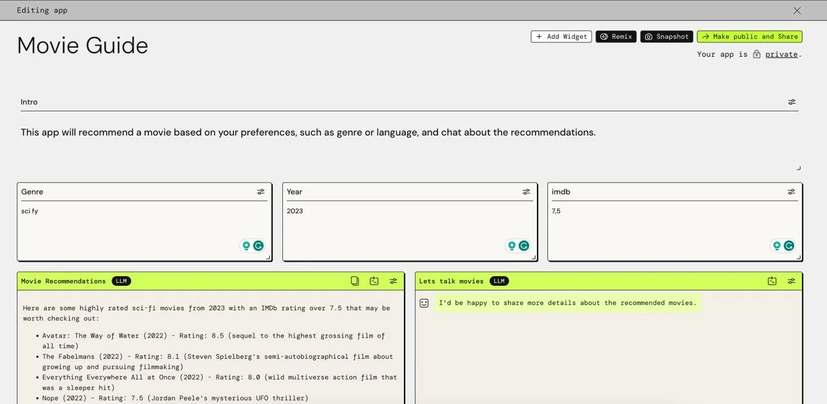
Task: Click the lock icon beside private
Action: [757, 54]
